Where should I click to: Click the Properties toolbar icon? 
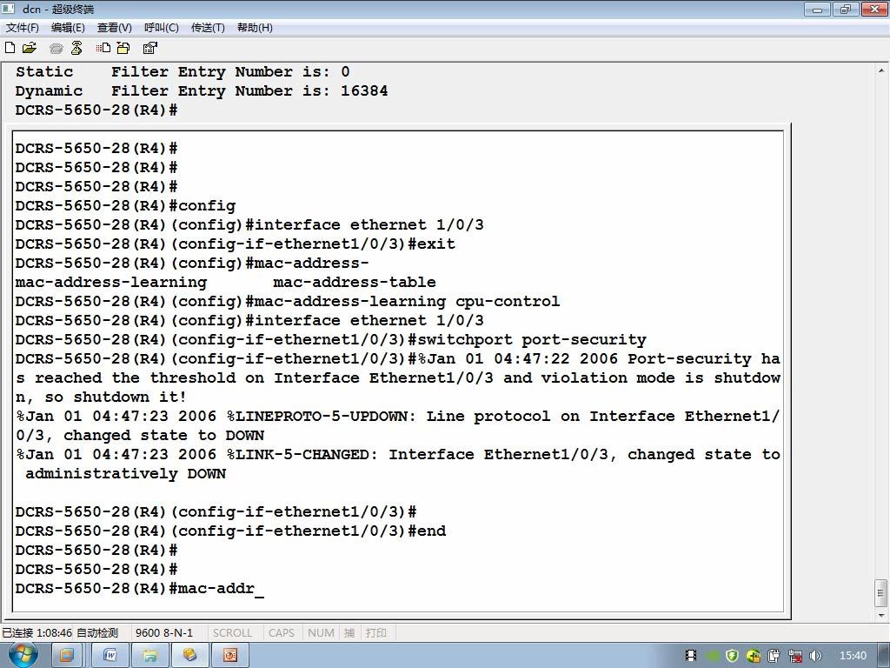point(149,49)
